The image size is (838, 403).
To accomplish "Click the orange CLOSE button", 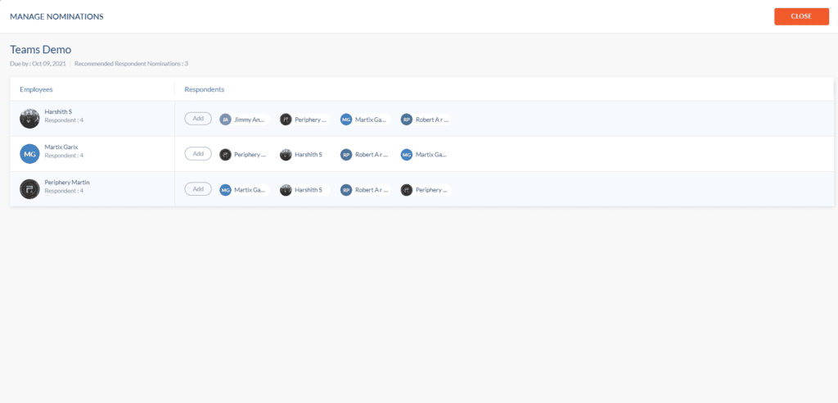I will click(x=801, y=16).
